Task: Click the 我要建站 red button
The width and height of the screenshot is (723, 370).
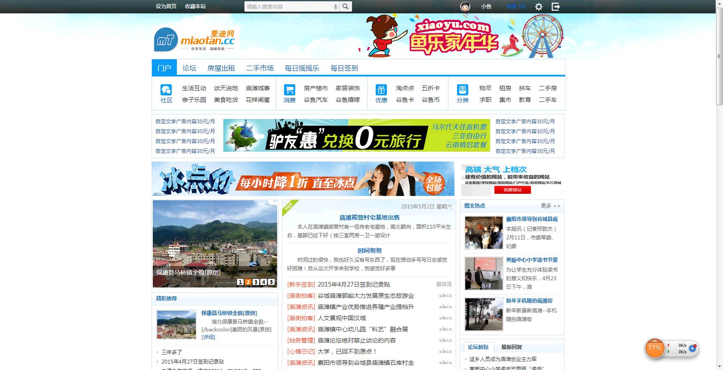Action: [513, 190]
